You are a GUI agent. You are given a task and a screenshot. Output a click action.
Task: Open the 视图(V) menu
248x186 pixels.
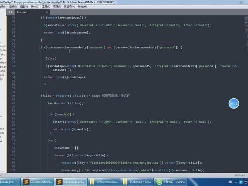point(24,7)
